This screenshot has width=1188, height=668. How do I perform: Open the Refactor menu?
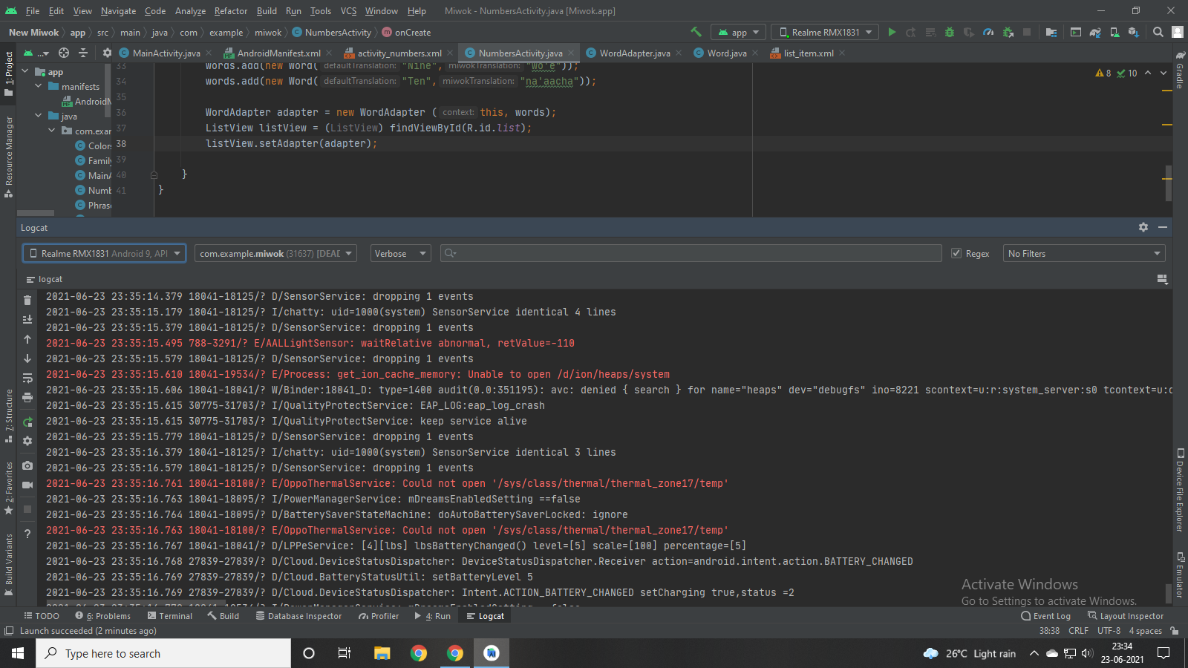pos(230,10)
